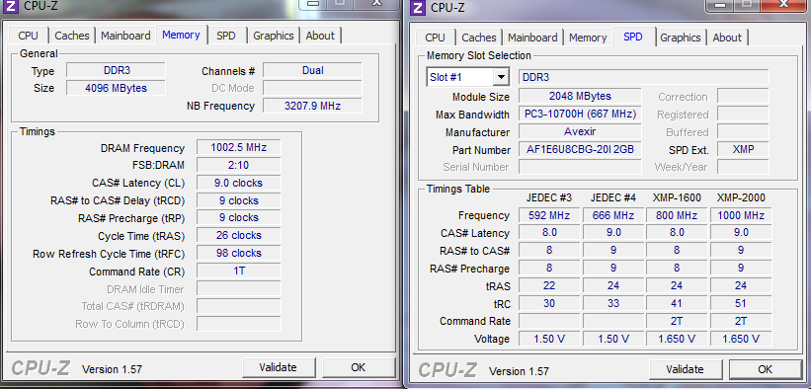Click the DDR3 memory Type field
This screenshot has width=811, height=389.
point(117,70)
